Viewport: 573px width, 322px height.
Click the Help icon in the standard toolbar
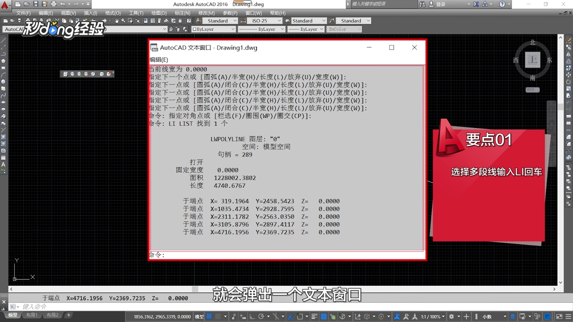[x=189, y=21]
